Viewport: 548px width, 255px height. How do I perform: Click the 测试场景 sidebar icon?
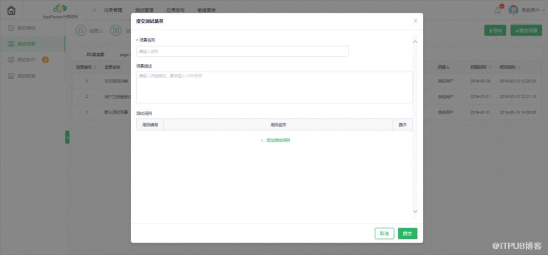[x=11, y=44]
